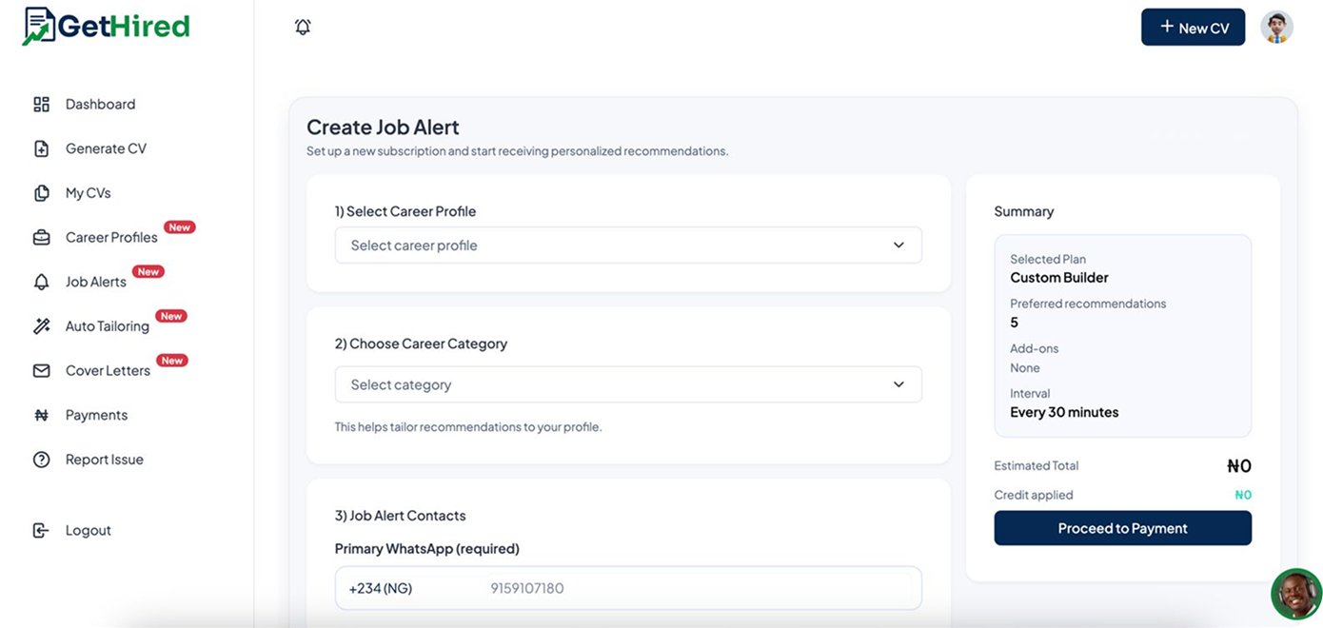Expand the Choose Career Category dropdown
This screenshot has height=628, width=1323.
click(628, 384)
